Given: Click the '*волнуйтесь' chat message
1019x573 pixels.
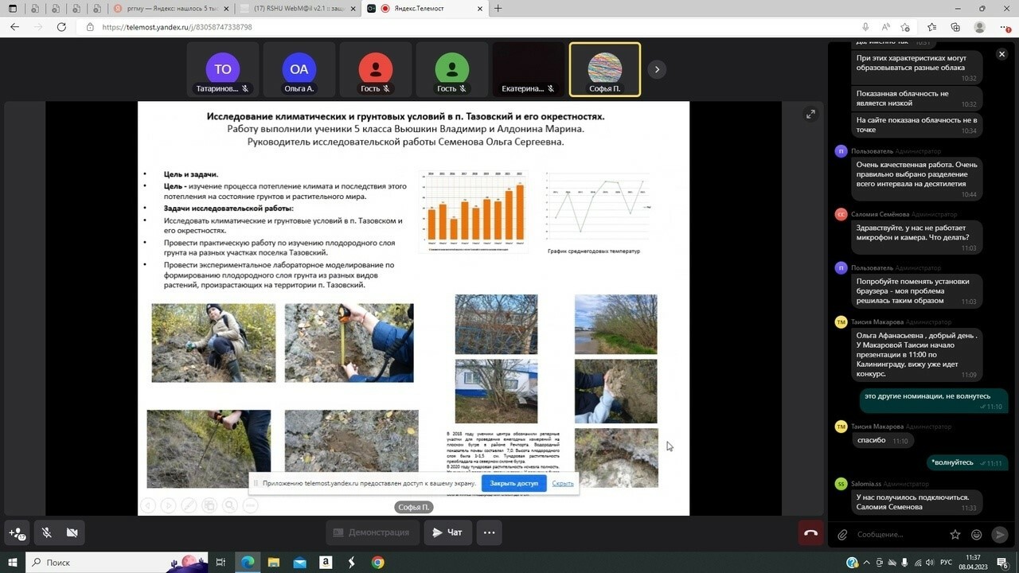Looking at the screenshot, I should pyautogui.click(x=967, y=462).
